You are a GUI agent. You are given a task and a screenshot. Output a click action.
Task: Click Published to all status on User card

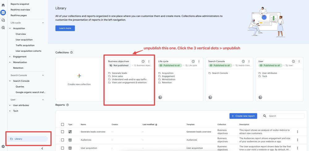(270, 65)
